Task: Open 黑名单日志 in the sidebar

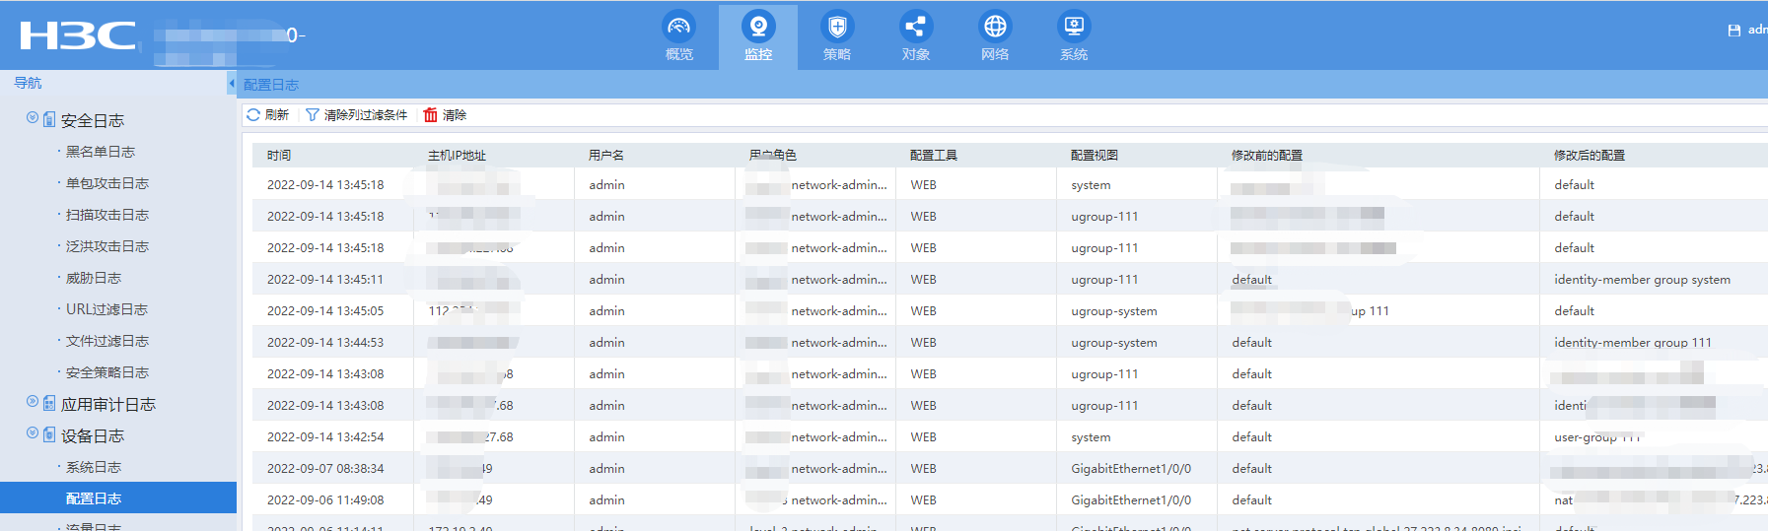Action: tap(100, 152)
